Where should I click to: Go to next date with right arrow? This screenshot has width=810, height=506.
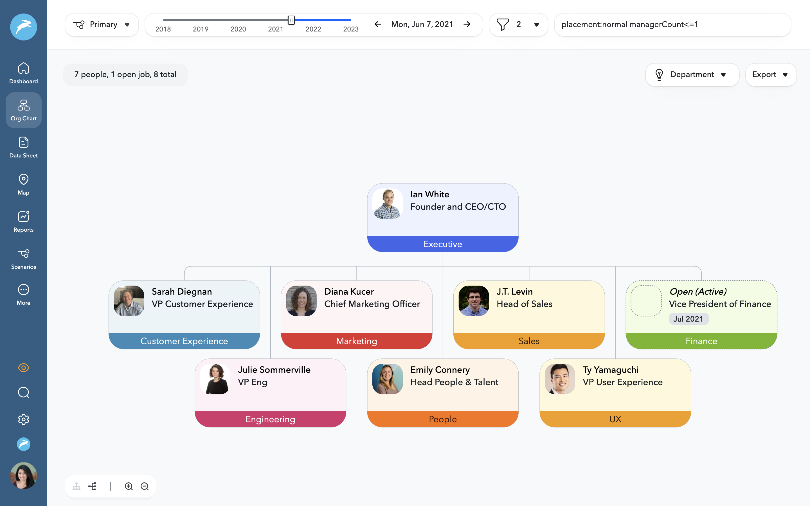[467, 24]
